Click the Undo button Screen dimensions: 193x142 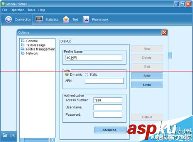tap(147, 85)
